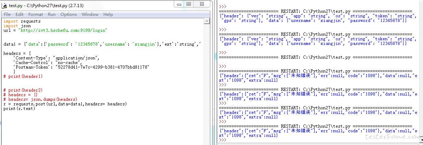Open the Format menu
This screenshot has width=423, height=145.
tap(36, 14)
